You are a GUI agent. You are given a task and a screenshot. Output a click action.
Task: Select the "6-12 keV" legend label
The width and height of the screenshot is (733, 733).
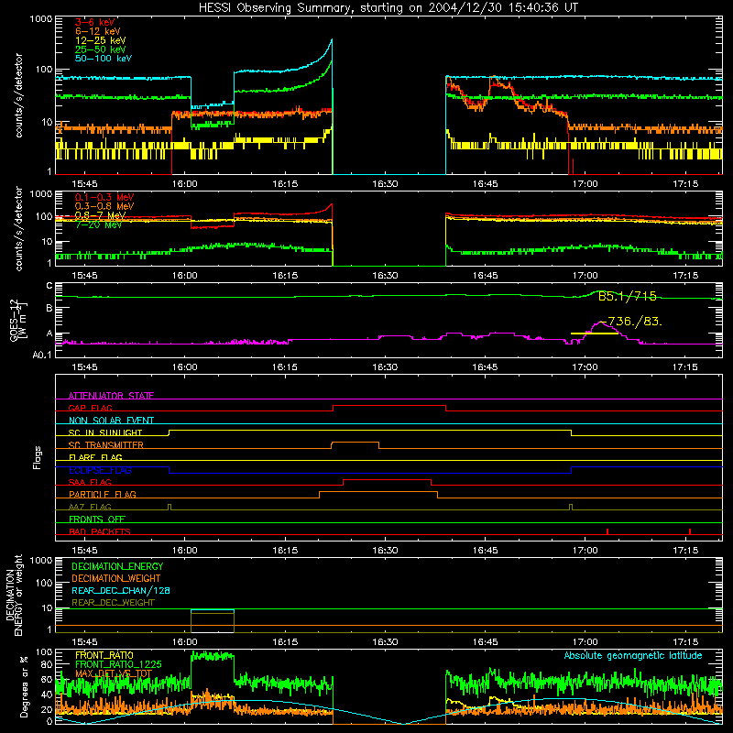[x=98, y=31]
